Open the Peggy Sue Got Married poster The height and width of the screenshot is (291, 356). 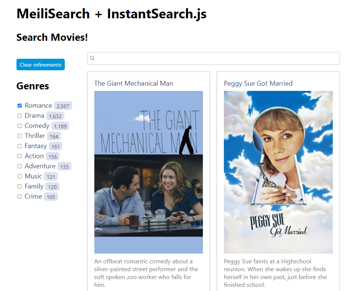[x=278, y=172]
